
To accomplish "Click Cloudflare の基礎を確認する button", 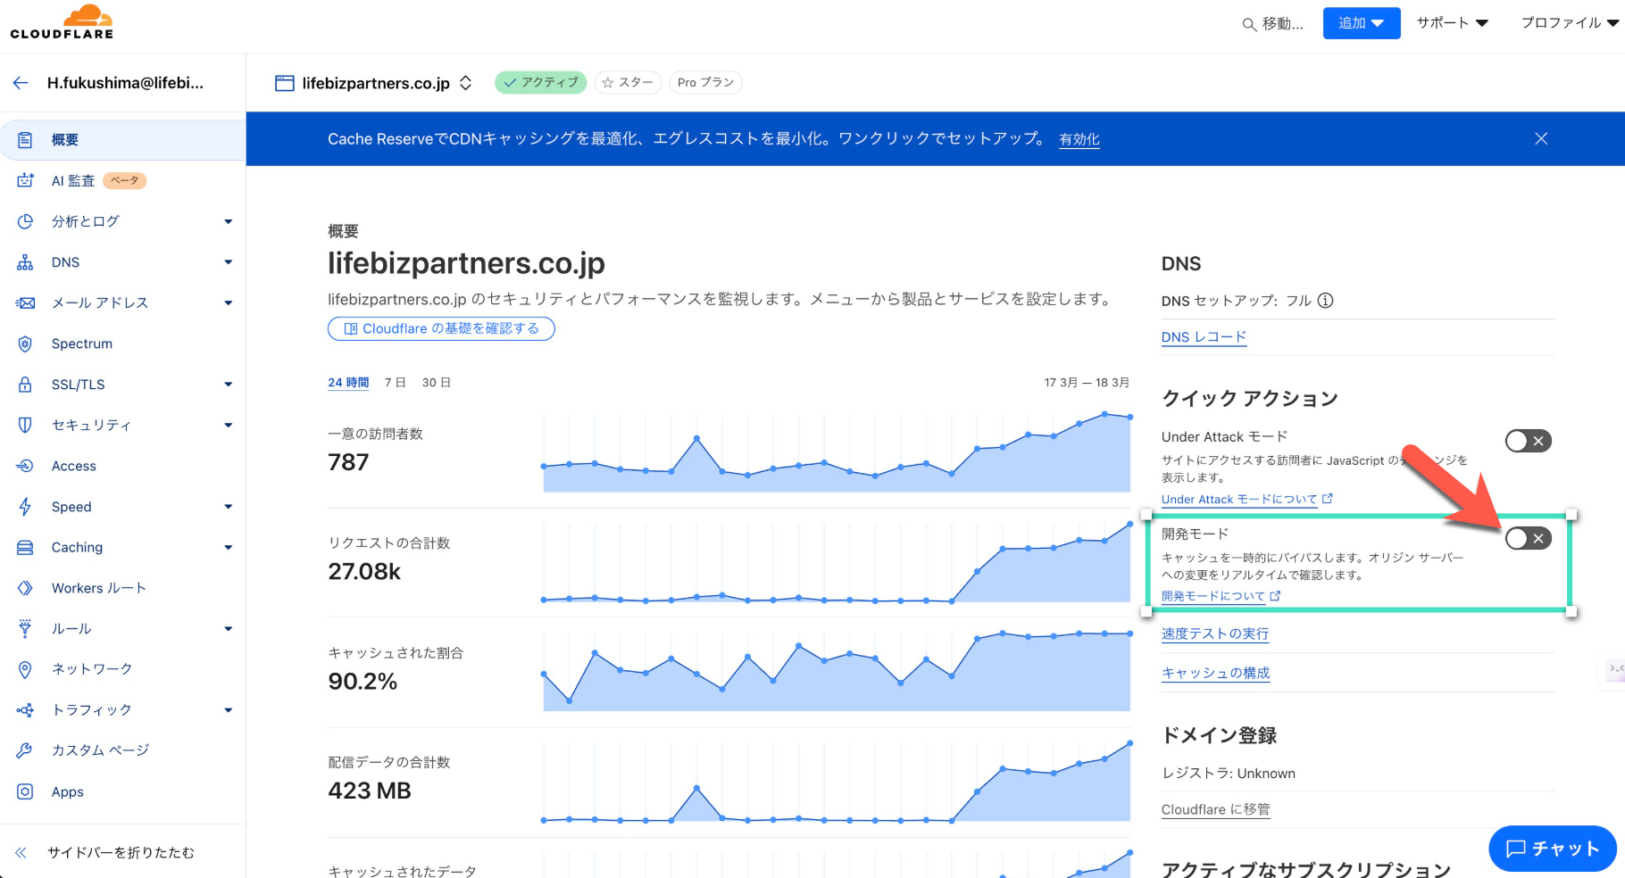I will (x=441, y=328).
